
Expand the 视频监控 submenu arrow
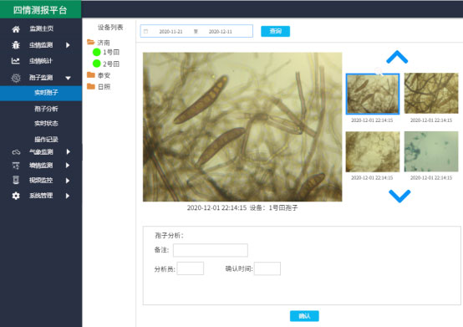[68, 180]
